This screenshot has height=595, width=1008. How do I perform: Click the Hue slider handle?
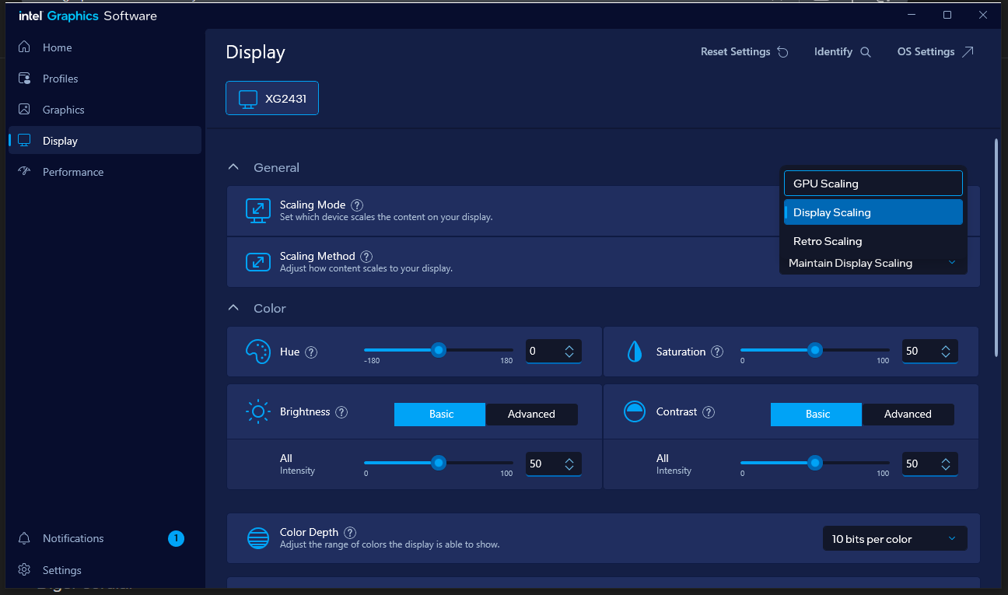click(x=439, y=351)
